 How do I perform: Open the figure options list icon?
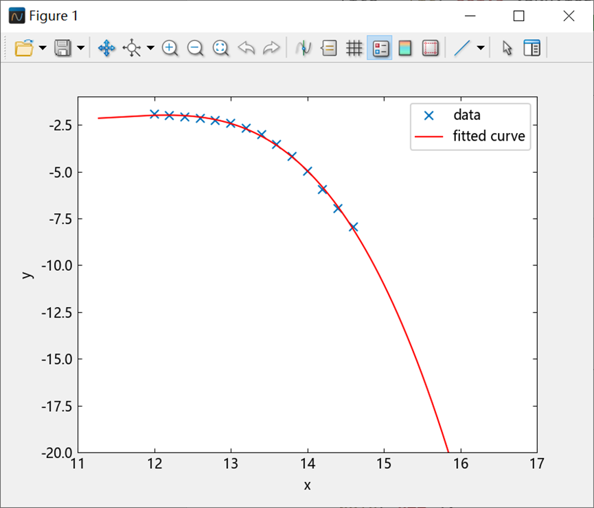click(329, 48)
